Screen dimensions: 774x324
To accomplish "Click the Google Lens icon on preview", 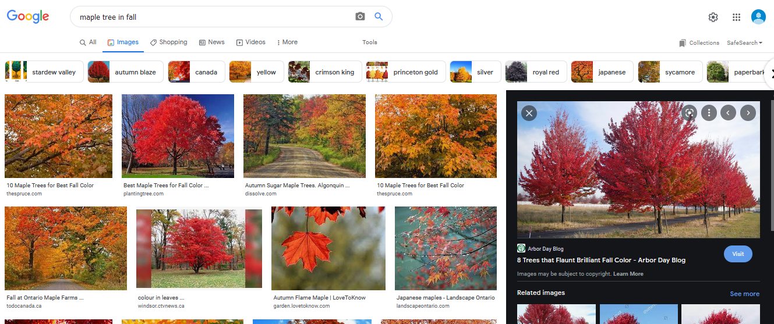I will 689,113.
